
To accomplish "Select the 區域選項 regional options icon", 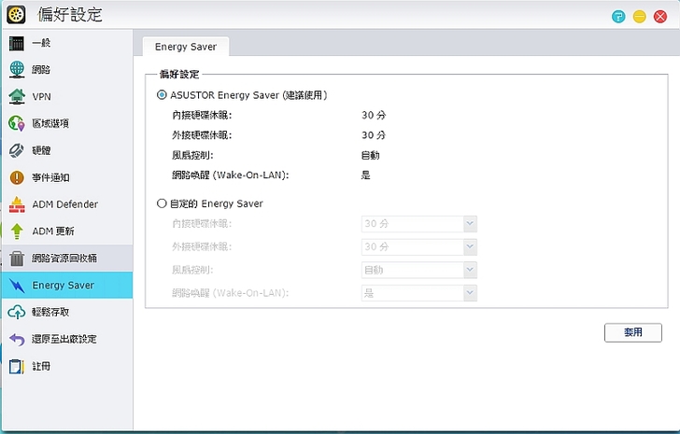I will tap(17, 123).
